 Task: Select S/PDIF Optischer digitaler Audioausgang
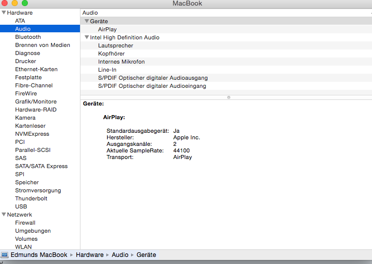[x=226, y=78]
